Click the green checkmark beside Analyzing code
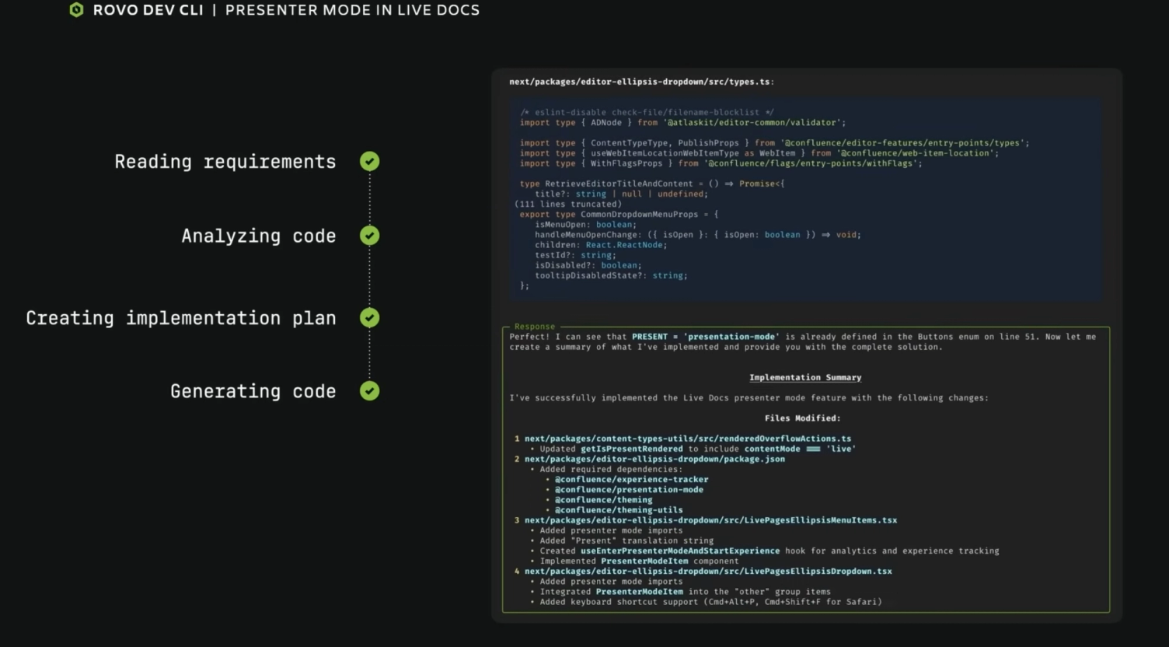 (370, 236)
